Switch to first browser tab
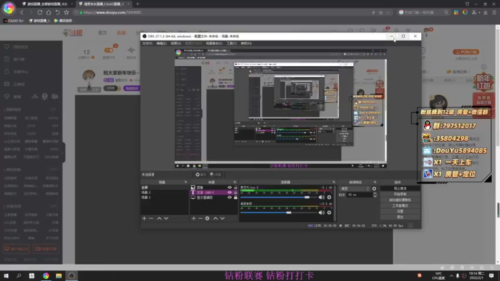 coord(46,4)
